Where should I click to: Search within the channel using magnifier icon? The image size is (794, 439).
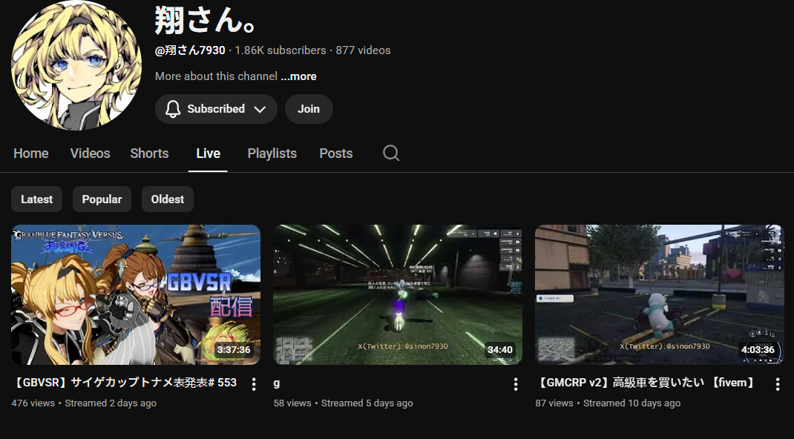[x=391, y=153]
